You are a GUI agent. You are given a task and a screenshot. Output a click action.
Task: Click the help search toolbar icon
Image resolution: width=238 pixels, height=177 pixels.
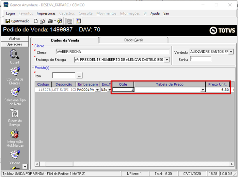(x=60, y=21)
